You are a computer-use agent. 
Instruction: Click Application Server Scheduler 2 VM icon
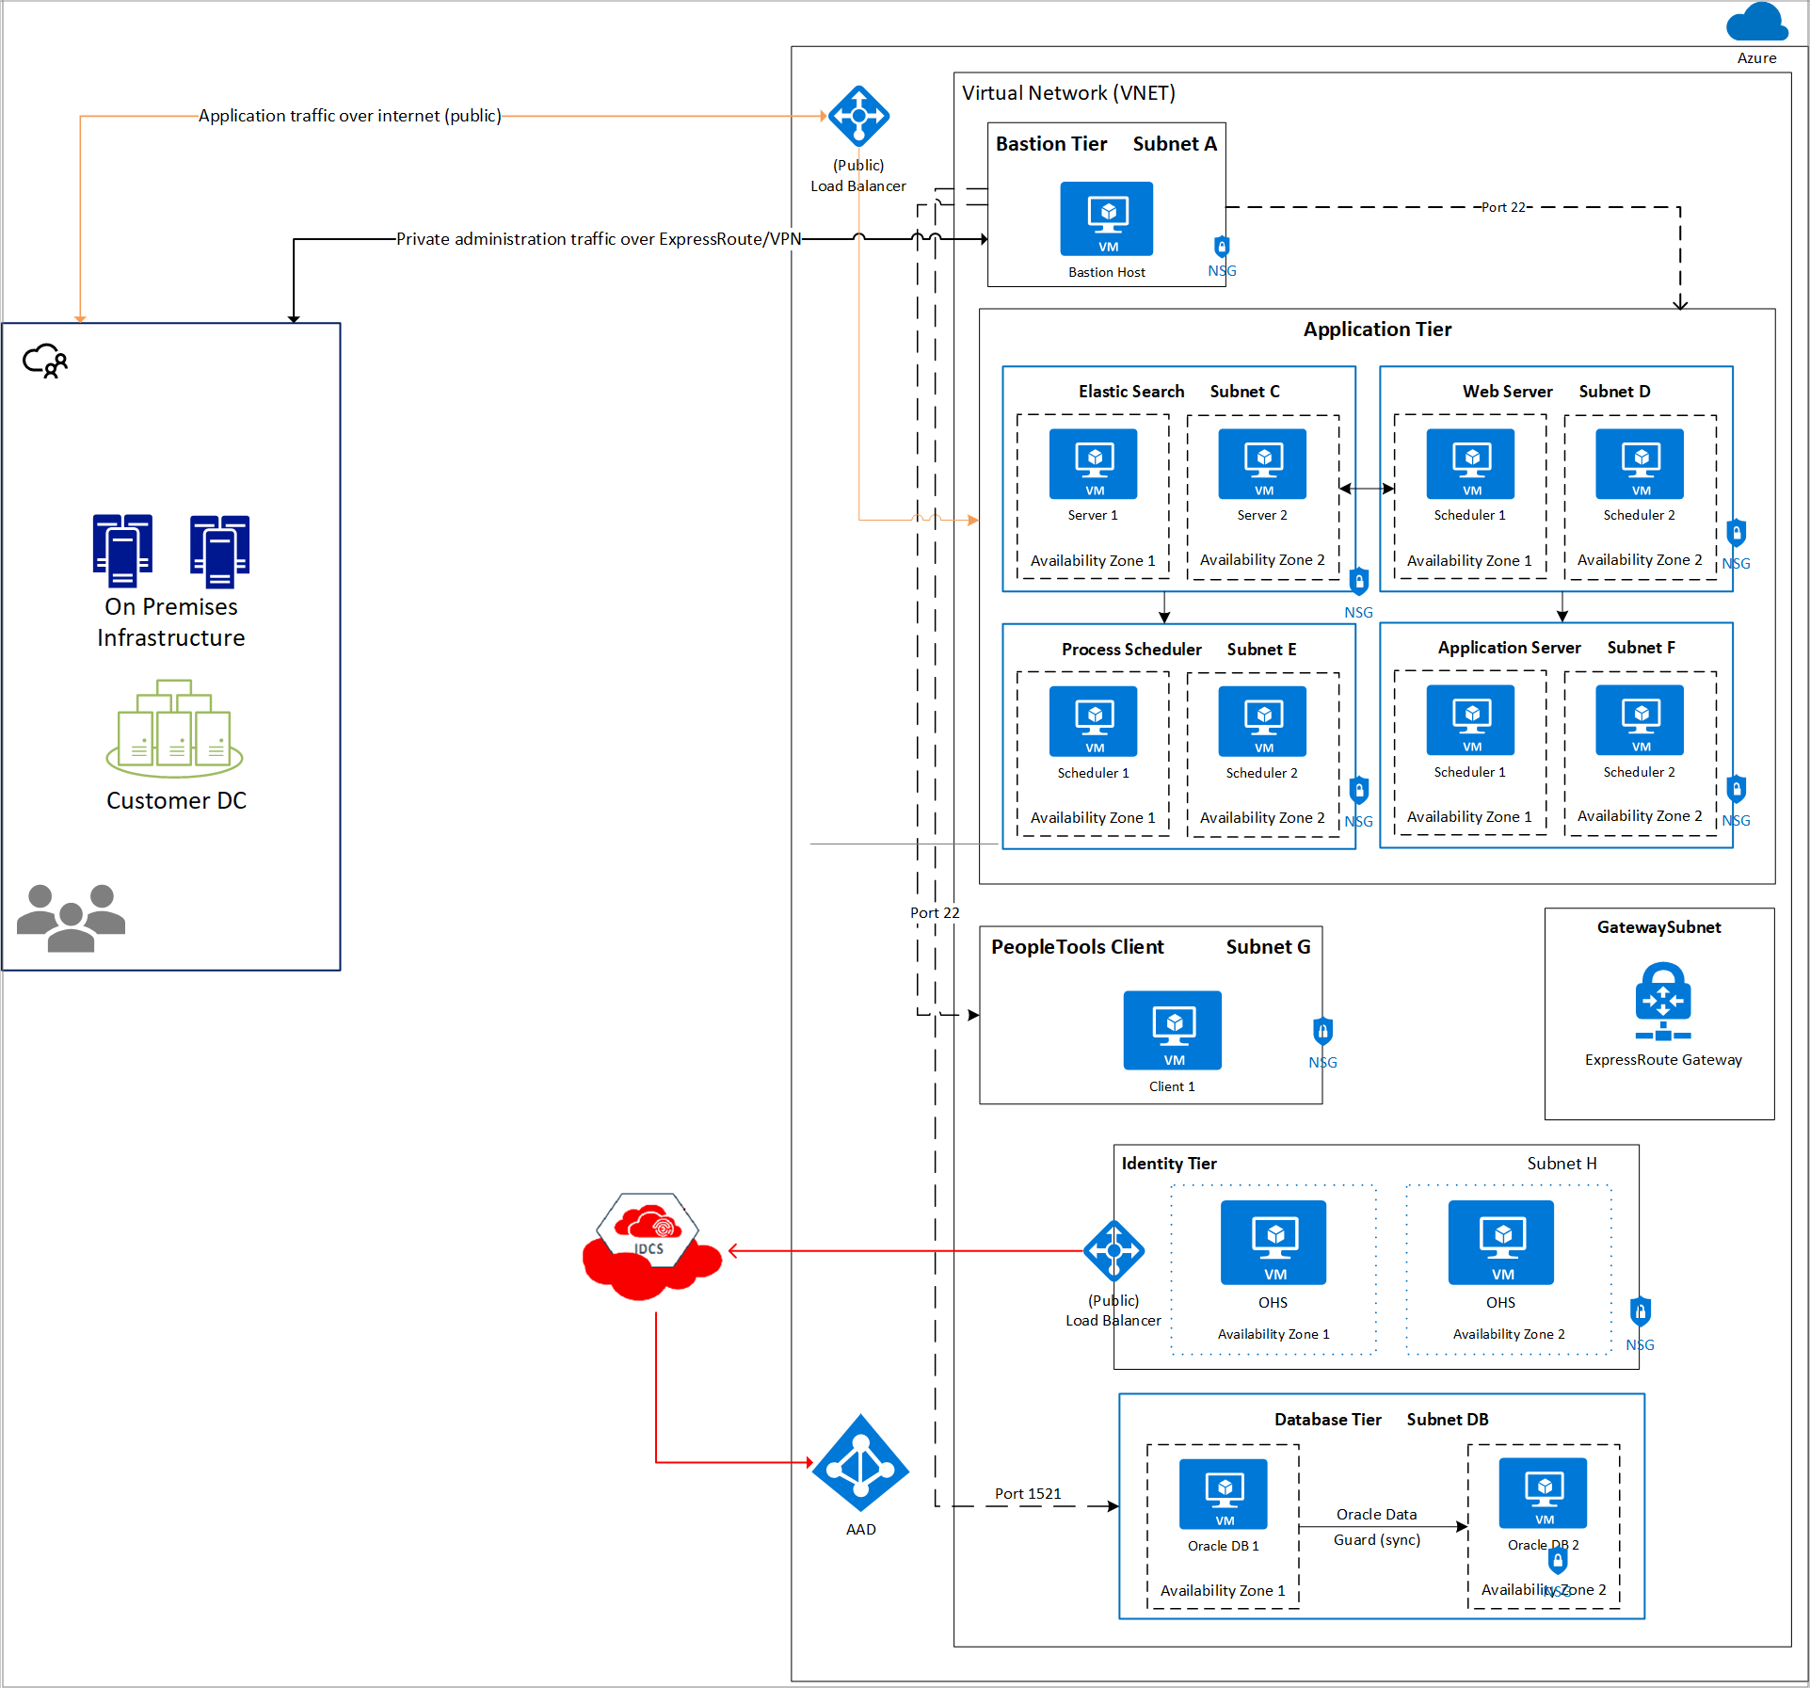click(x=1640, y=720)
